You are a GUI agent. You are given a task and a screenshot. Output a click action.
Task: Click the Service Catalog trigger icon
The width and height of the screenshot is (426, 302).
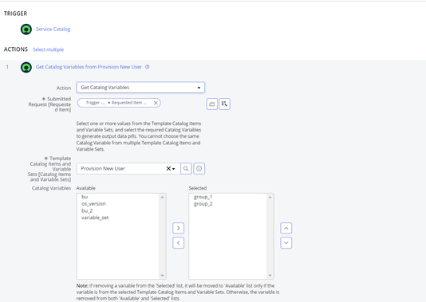pos(26,29)
